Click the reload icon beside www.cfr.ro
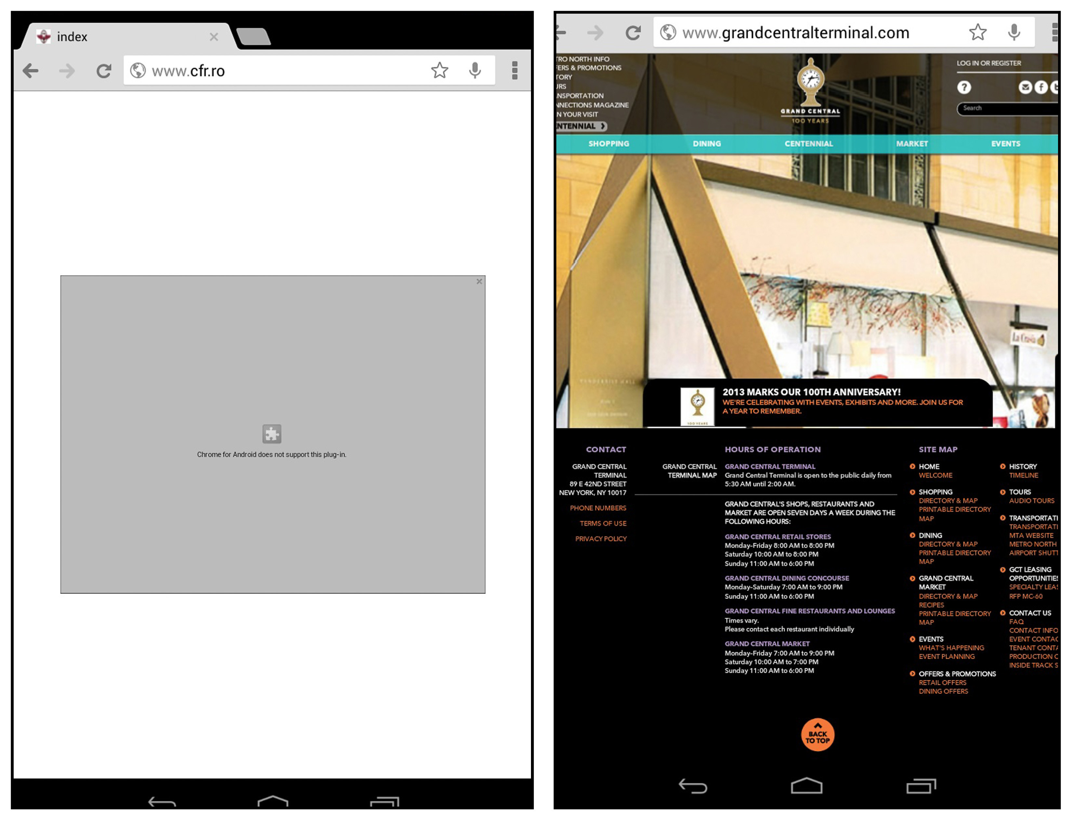This screenshot has height=829, width=1073. point(103,71)
